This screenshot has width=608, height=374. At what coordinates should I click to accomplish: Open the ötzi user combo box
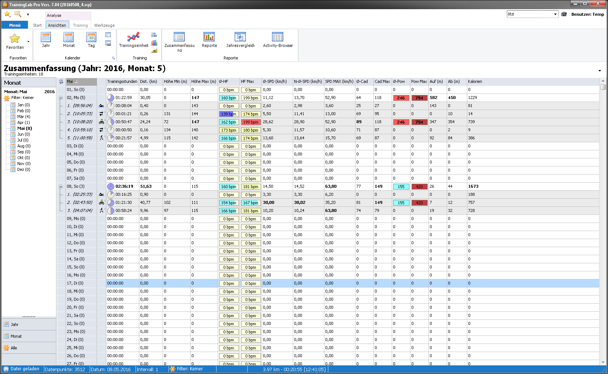coord(532,14)
